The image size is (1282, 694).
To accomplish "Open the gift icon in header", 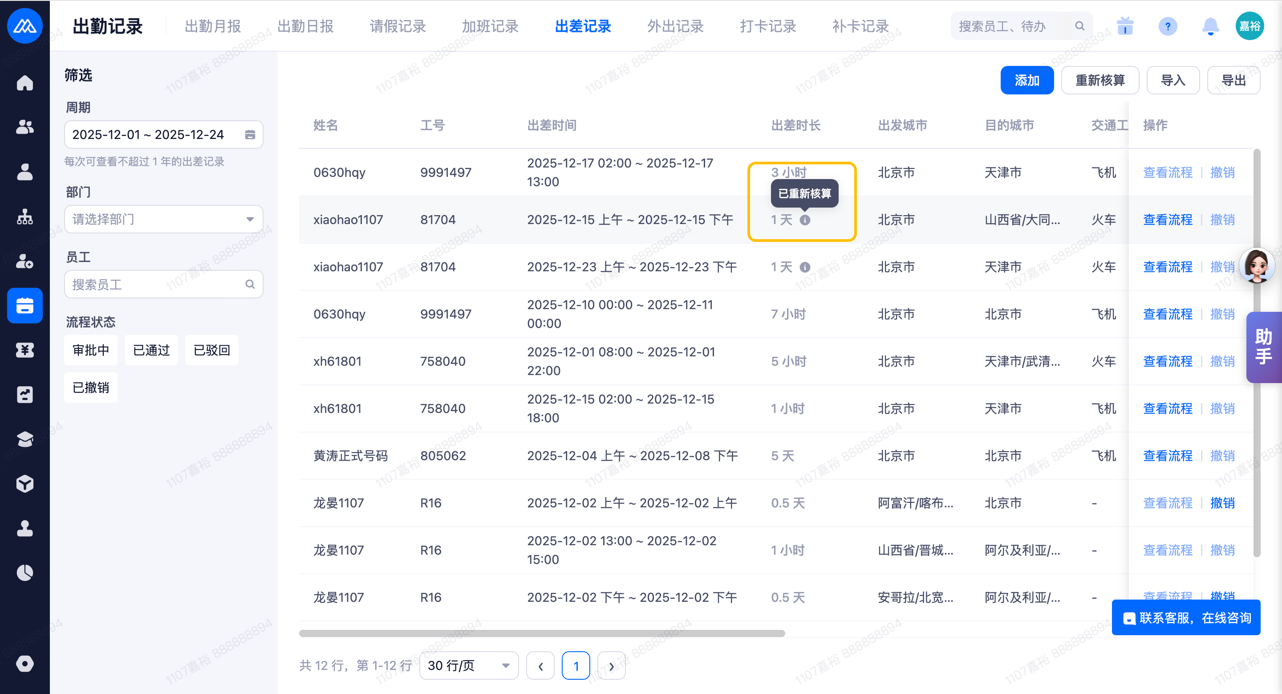I will point(1125,26).
